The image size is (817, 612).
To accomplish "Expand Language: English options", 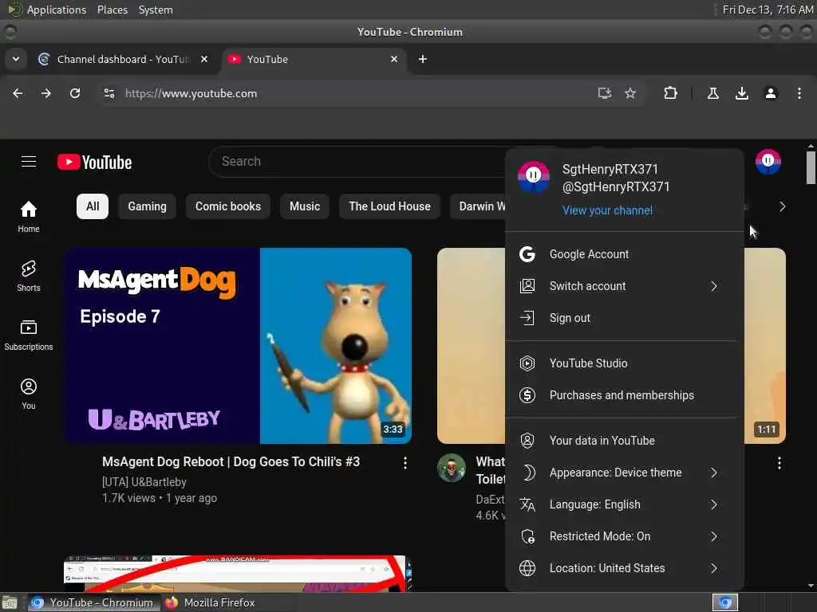I will pyautogui.click(x=714, y=504).
